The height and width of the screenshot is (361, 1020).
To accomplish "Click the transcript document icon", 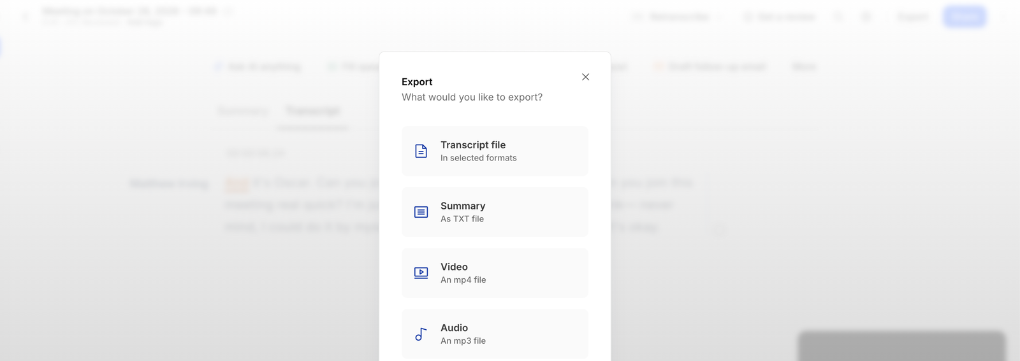I will click(x=421, y=151).
